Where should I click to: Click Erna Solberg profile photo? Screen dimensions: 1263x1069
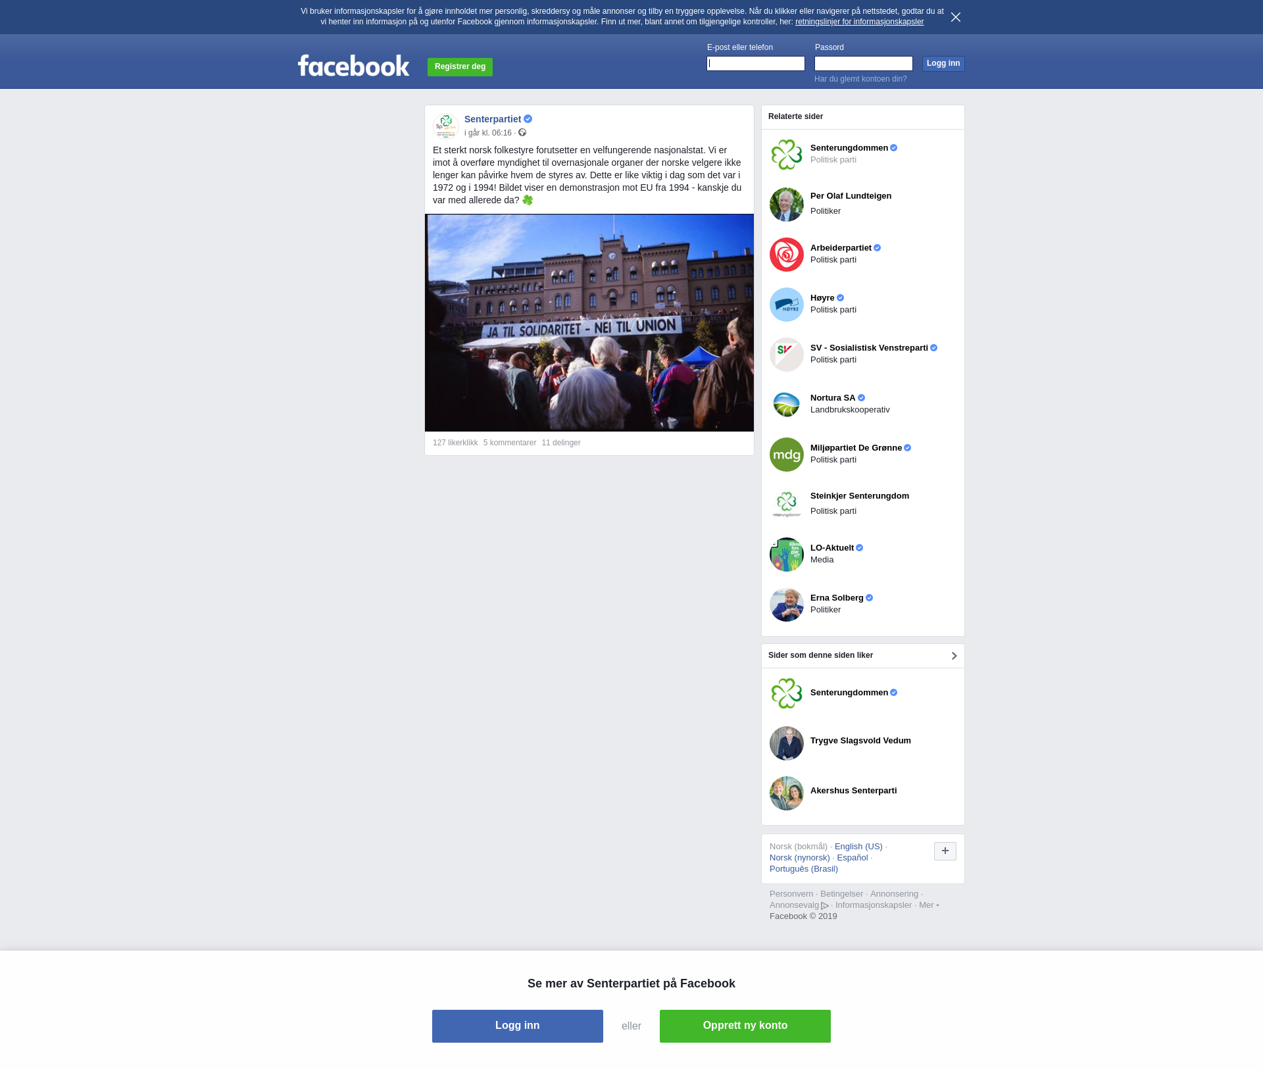(x=787, y=605)
